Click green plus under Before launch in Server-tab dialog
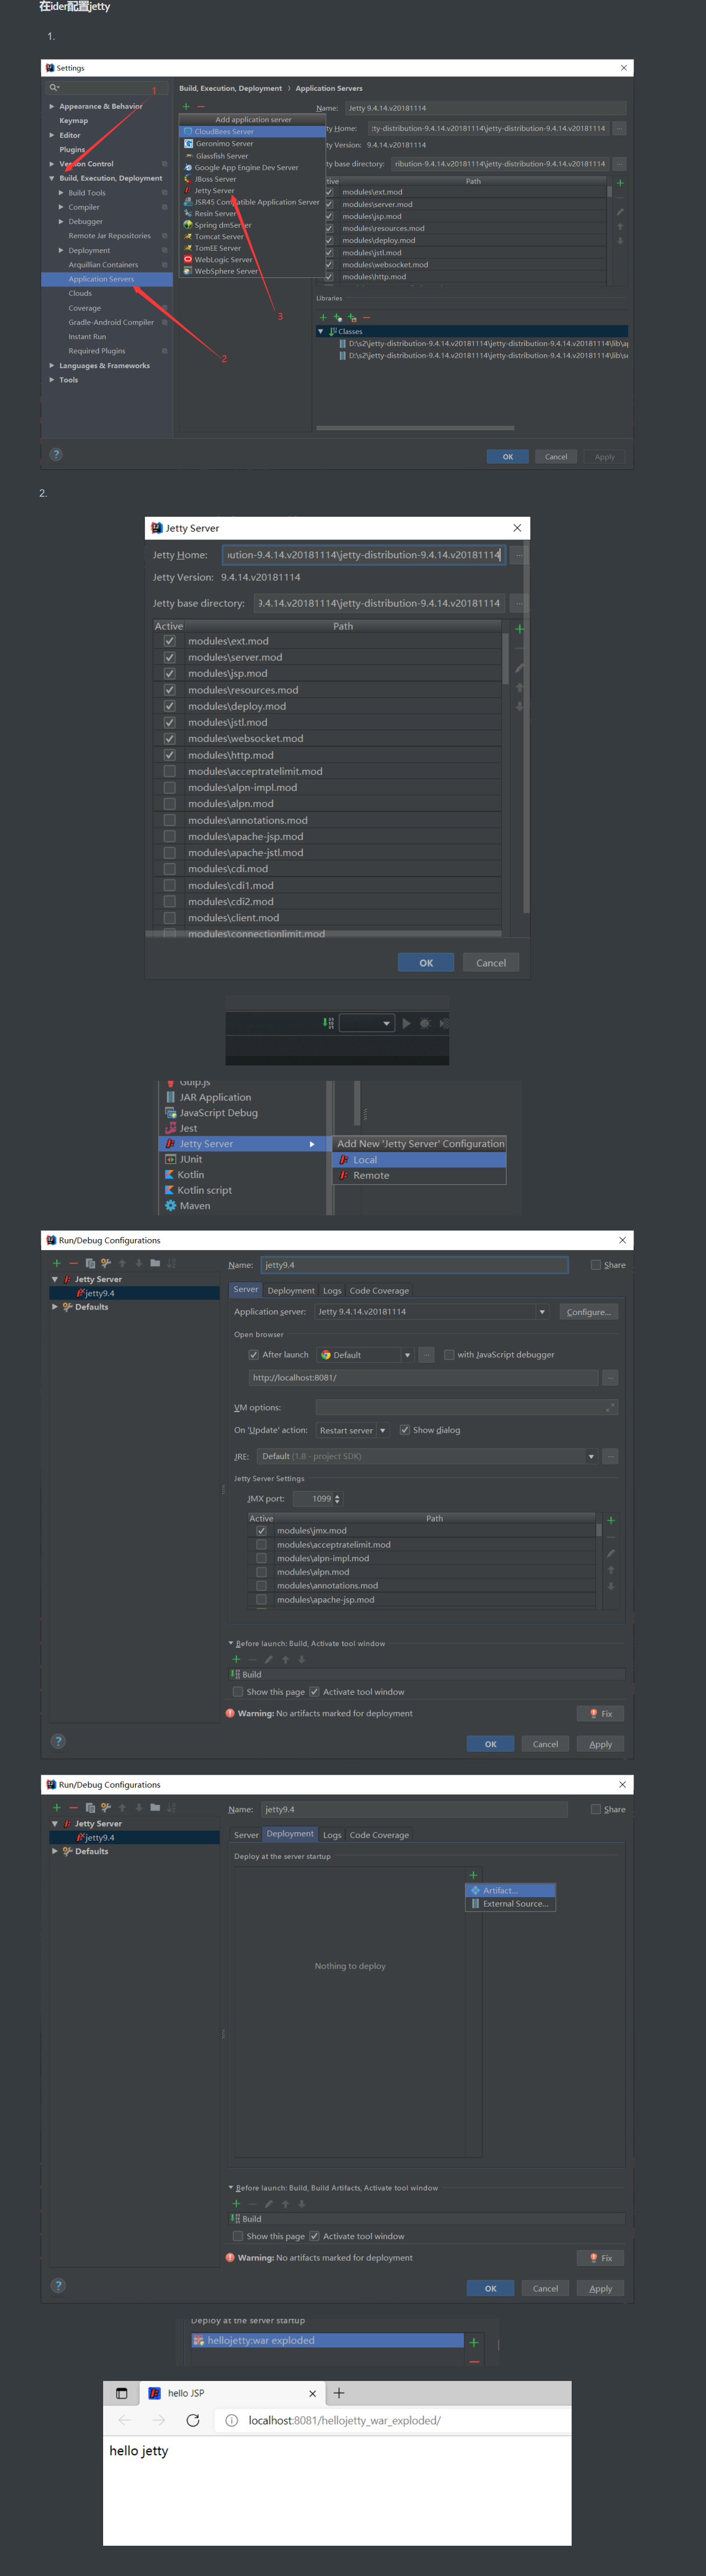 click(x=236, y=1659)
